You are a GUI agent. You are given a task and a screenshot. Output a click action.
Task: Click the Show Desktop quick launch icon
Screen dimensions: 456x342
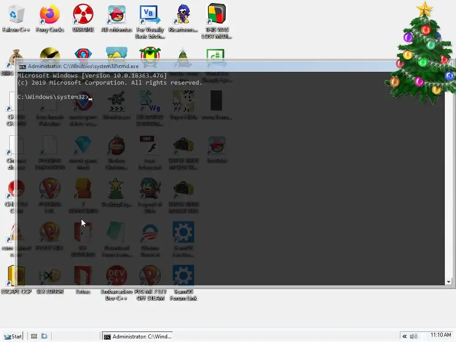click(34, 336)
